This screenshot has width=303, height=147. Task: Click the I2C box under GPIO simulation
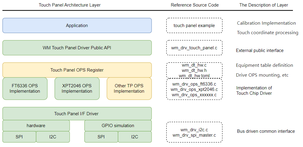(135, 137)
